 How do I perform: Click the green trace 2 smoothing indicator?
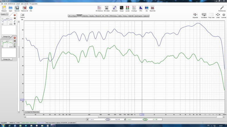click(x=145, y=119)
